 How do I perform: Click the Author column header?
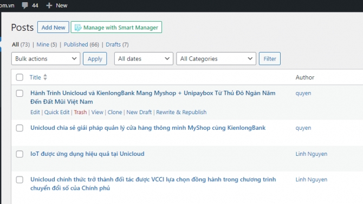pos(305,77)
